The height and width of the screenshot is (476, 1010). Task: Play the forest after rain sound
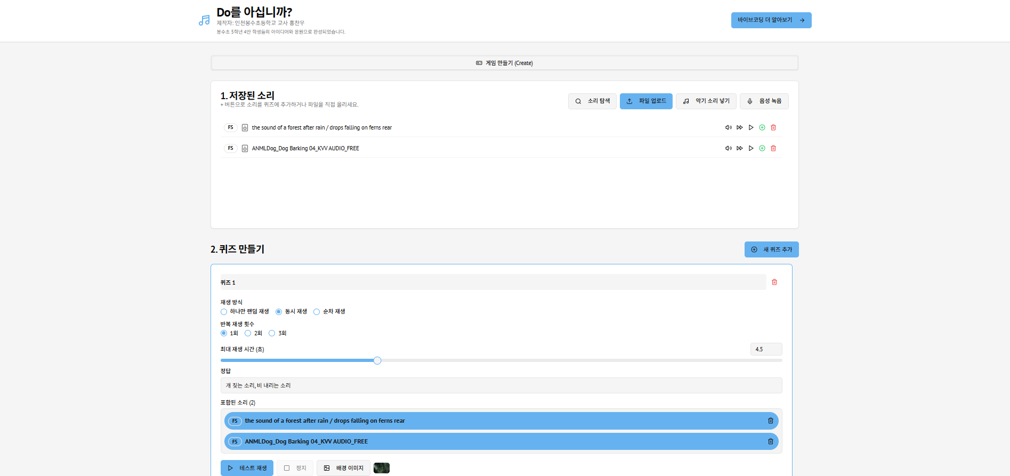pyautogui.click(x=751, y=127)
